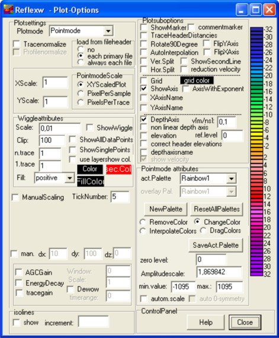This screenshot has width=279, height=338.
Task: Tick the man. dx/dy/dz checkbox
Action: pyautogui.click(x=14, y=254)
